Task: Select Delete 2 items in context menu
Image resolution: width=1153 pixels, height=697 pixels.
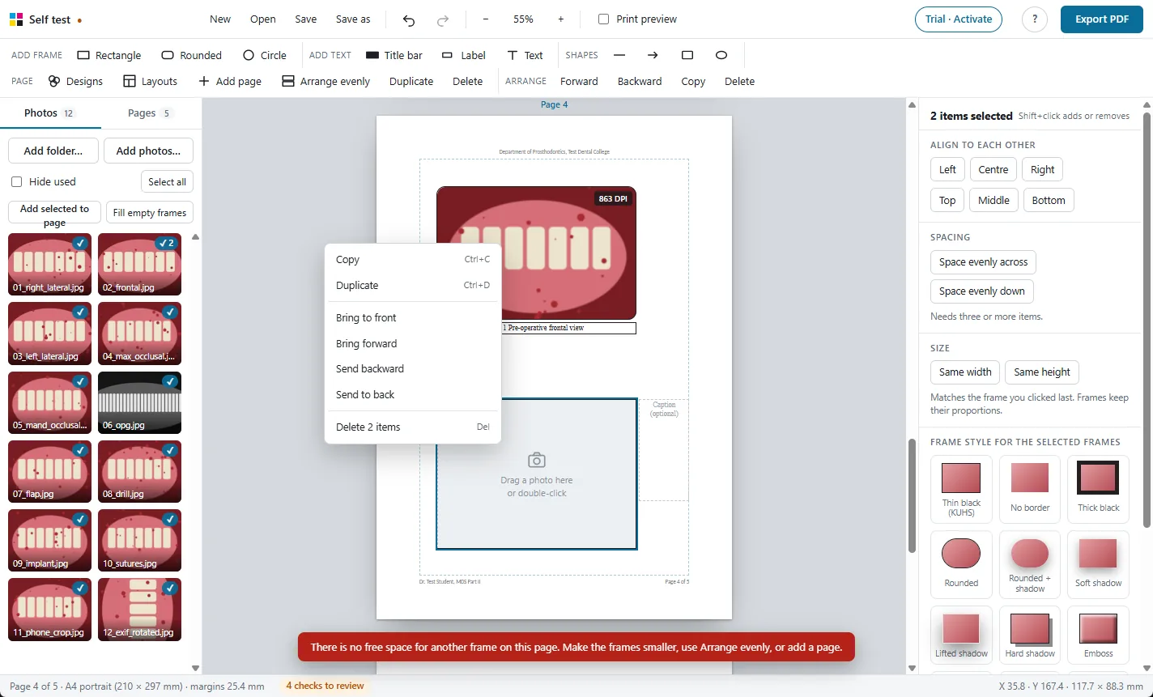Action: (x=413, y=427)
